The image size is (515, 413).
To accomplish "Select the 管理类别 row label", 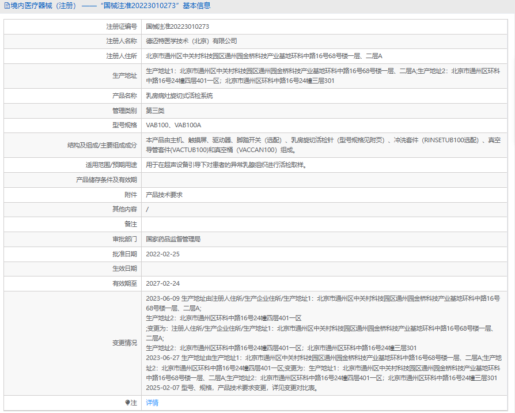I will (x=124, y=111).
